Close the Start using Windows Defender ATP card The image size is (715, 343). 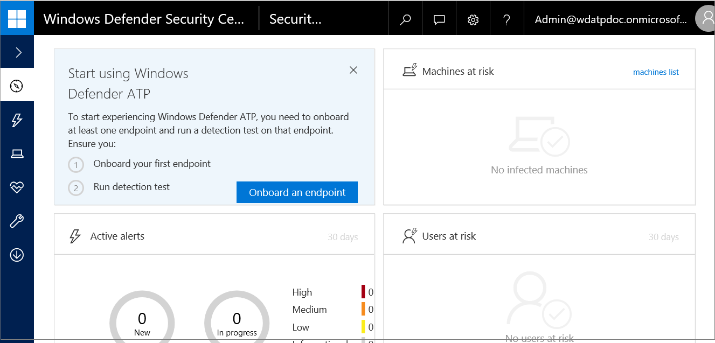point(353,70)
